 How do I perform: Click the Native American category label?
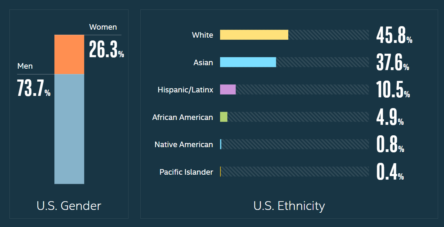tap(184, 144)
